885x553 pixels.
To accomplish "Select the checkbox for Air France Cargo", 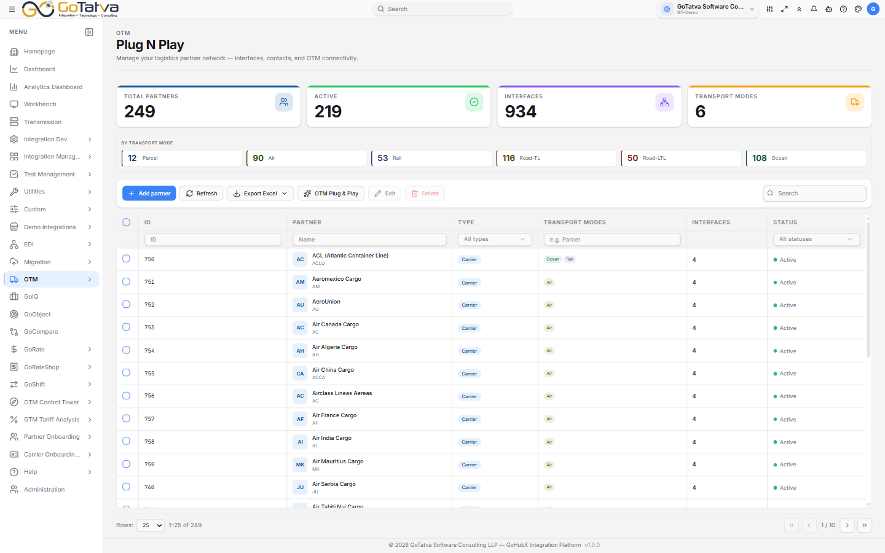I will point(126,418).
